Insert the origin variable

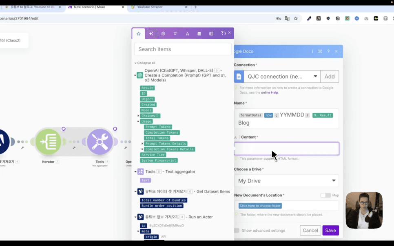tap(151, 237)
